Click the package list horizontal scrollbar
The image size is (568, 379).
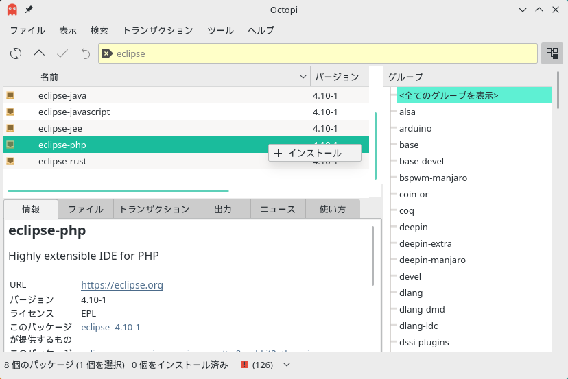pos(118,191)
